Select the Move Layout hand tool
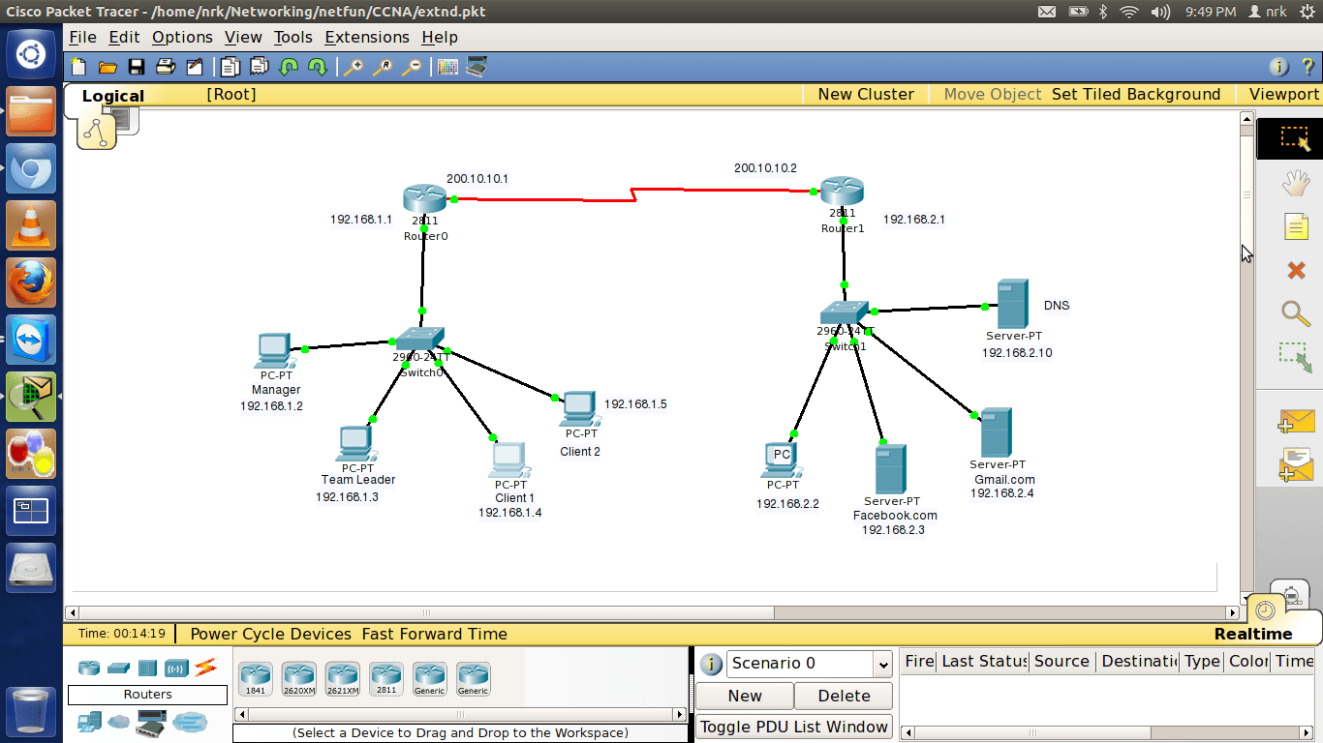The width and height of the screenshot is (1323, 743). 1295,183
